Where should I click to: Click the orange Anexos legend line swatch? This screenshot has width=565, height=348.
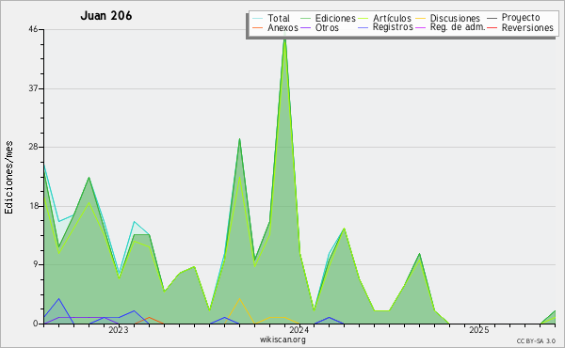tap(258, 27)
